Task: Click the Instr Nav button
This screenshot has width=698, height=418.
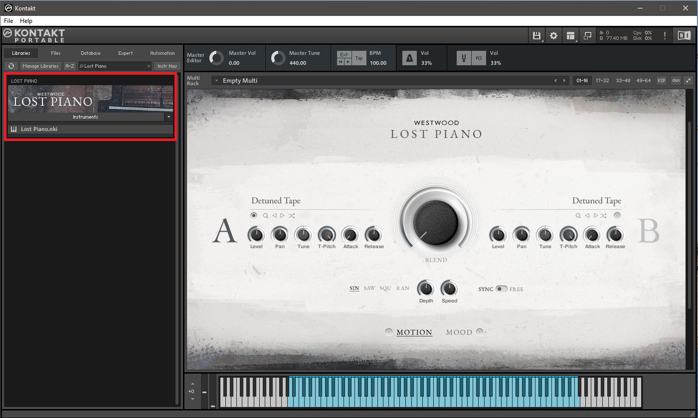Action: [167, 66]
